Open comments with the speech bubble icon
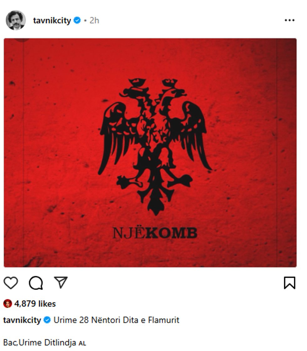Image resolution: width=307 pixels, height=351 pixels. point(36,283)
